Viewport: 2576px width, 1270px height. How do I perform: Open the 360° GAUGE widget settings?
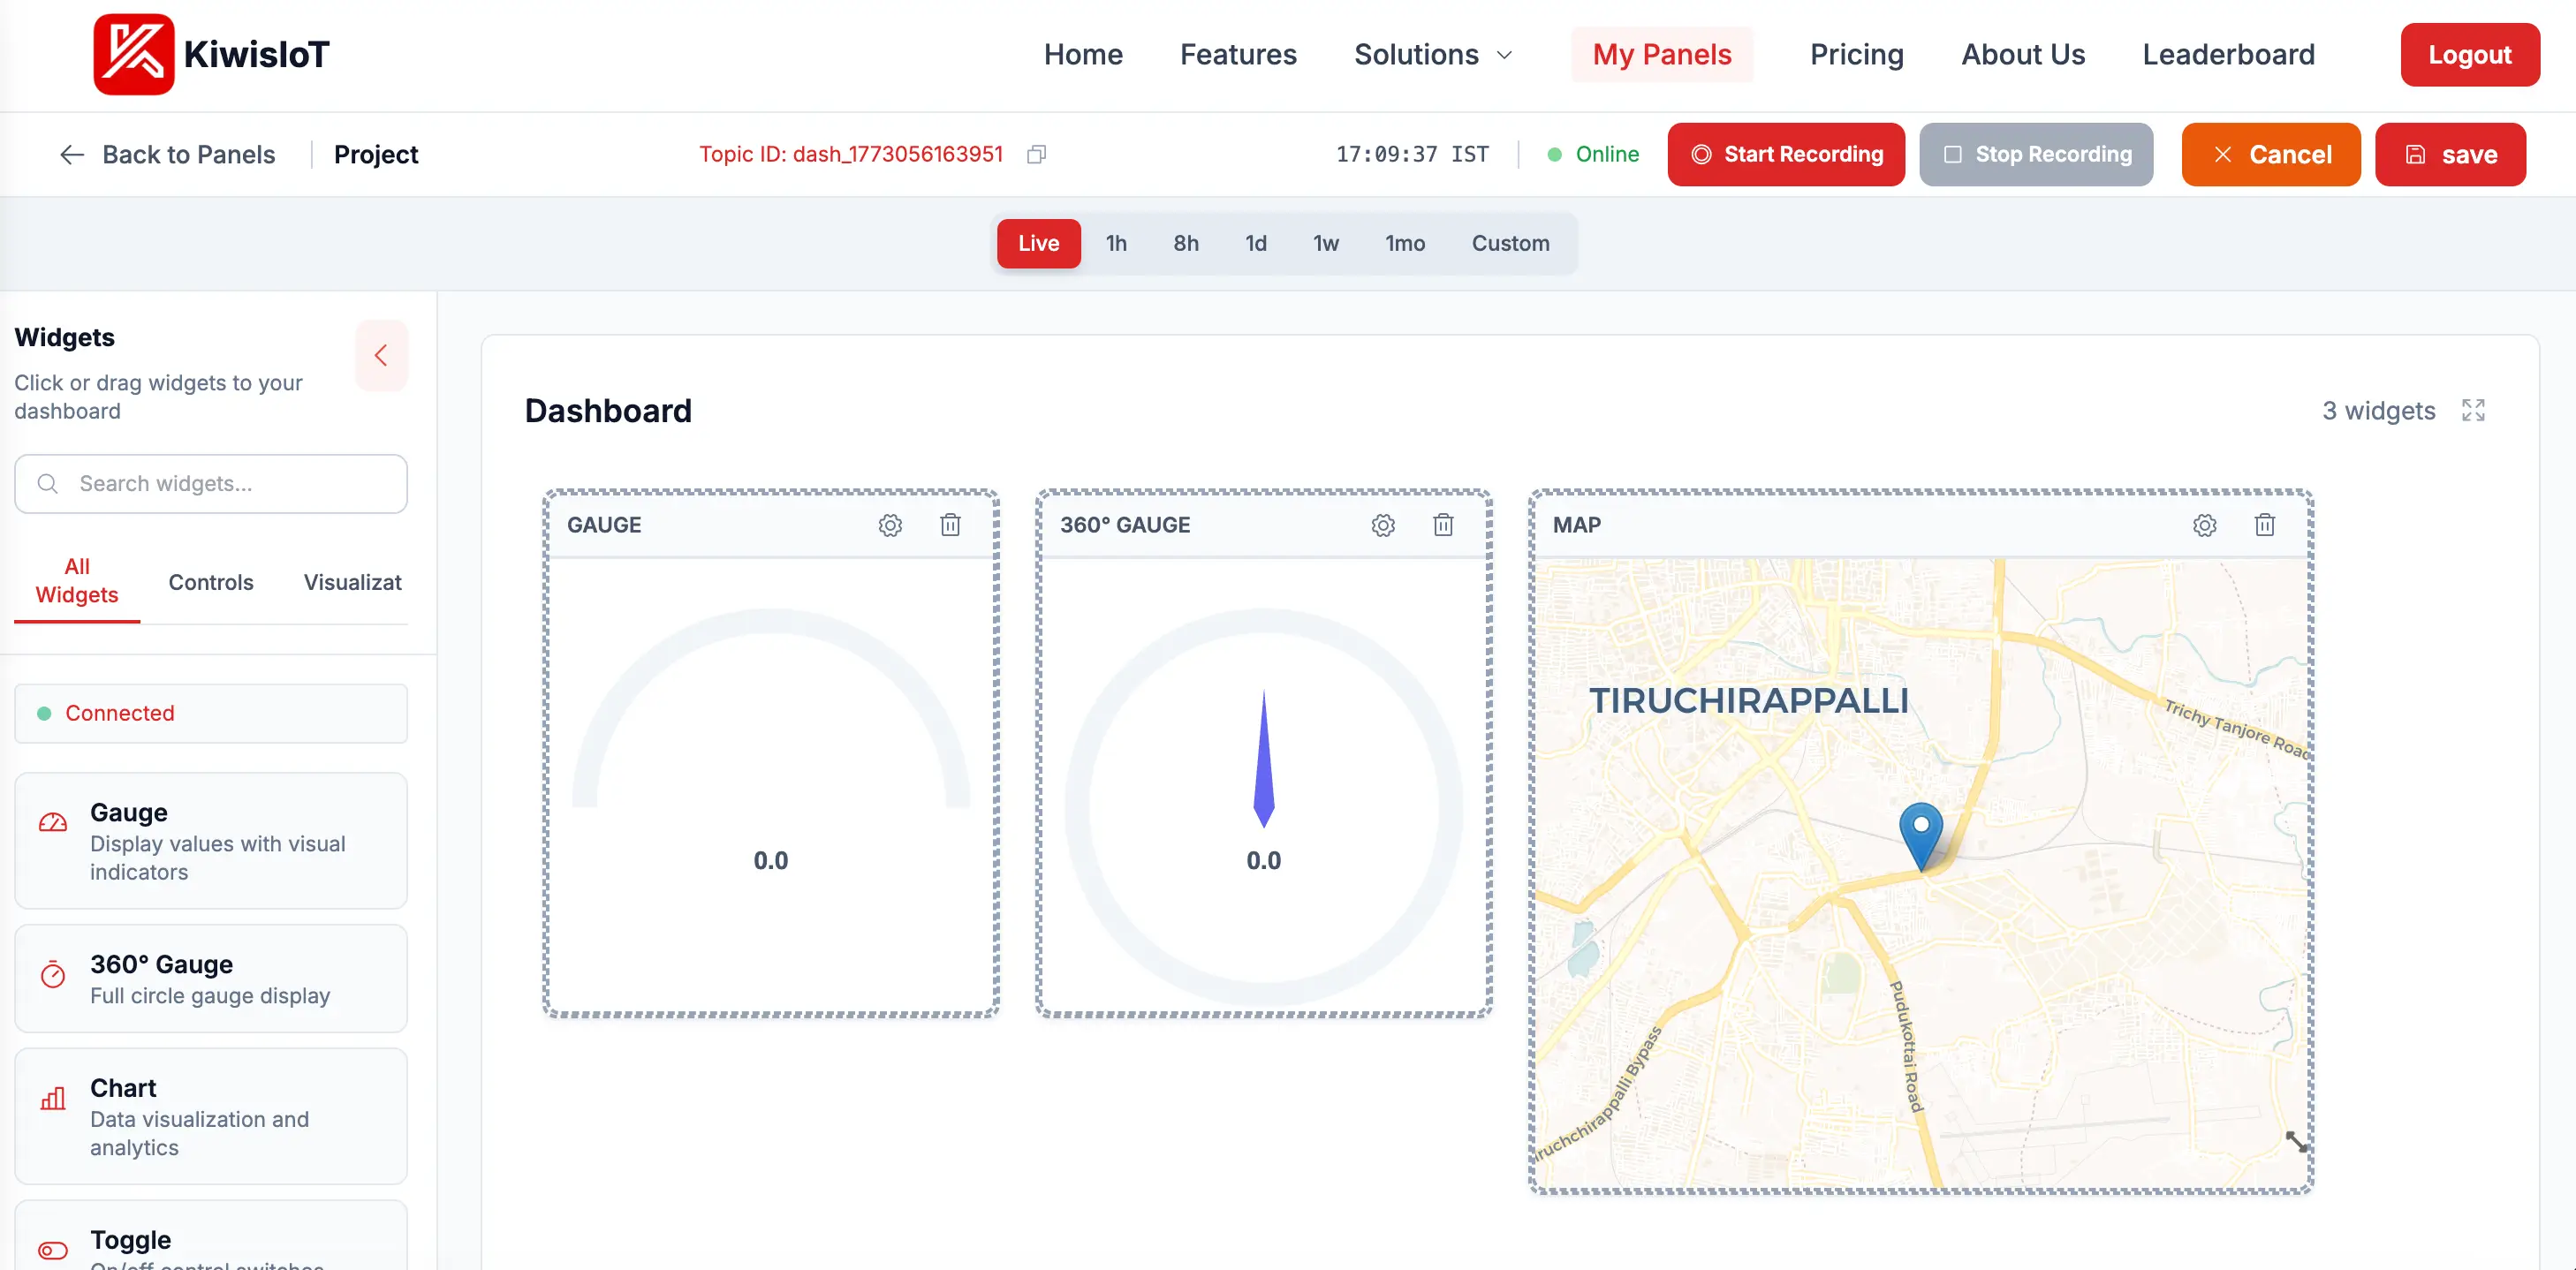pos(1383,525)
